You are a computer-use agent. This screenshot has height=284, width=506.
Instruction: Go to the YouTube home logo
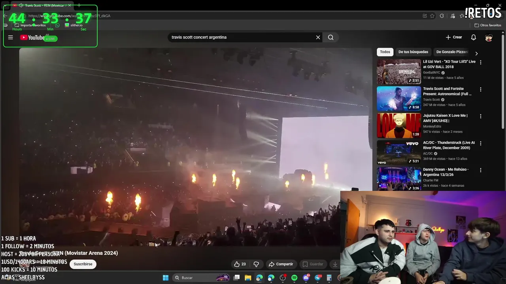pyautogui.click(x=32, y=37)
